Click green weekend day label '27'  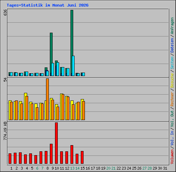click(144, 168)
